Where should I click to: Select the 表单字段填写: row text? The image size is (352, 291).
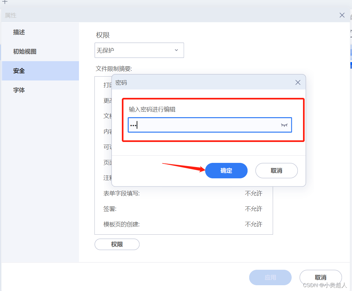pyautogui.click(x=122, y=193)
